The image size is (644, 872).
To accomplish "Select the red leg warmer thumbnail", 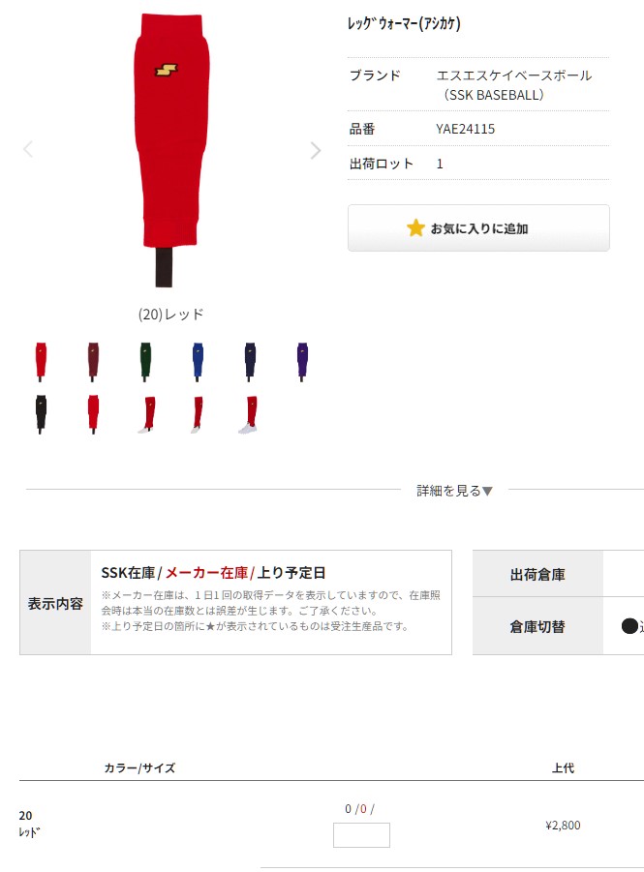I will [41, 362].
